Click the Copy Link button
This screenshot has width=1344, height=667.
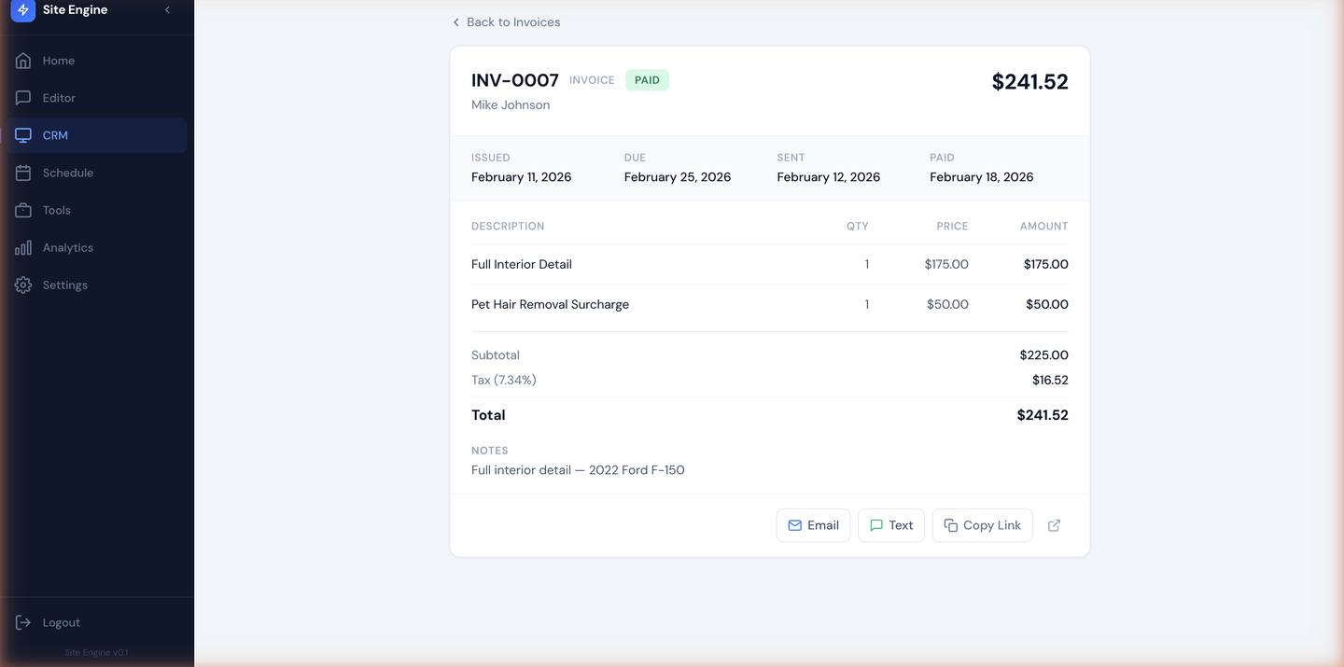pos(982,525)
